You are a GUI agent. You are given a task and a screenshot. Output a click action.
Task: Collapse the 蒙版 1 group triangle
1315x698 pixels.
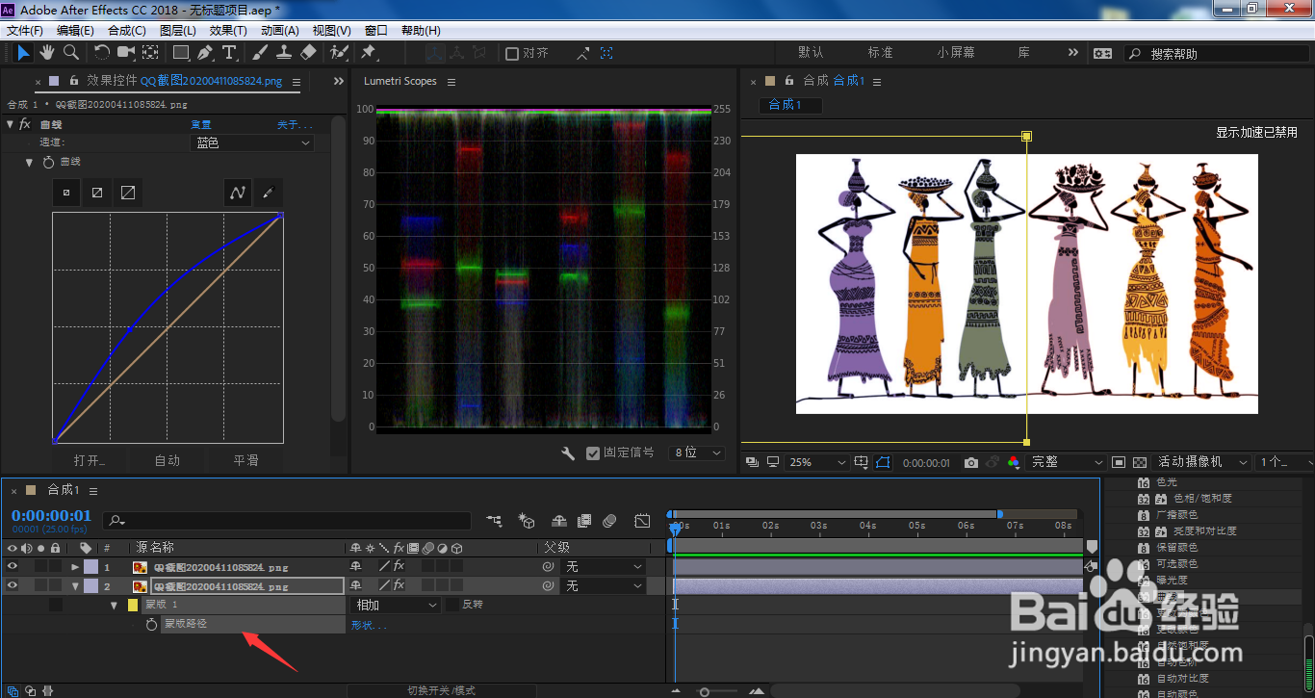click(114, 606)
